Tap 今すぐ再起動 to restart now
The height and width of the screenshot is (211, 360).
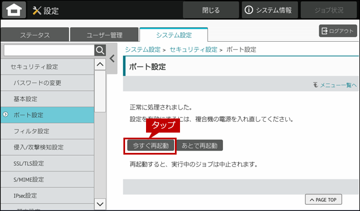pos(151,146)
